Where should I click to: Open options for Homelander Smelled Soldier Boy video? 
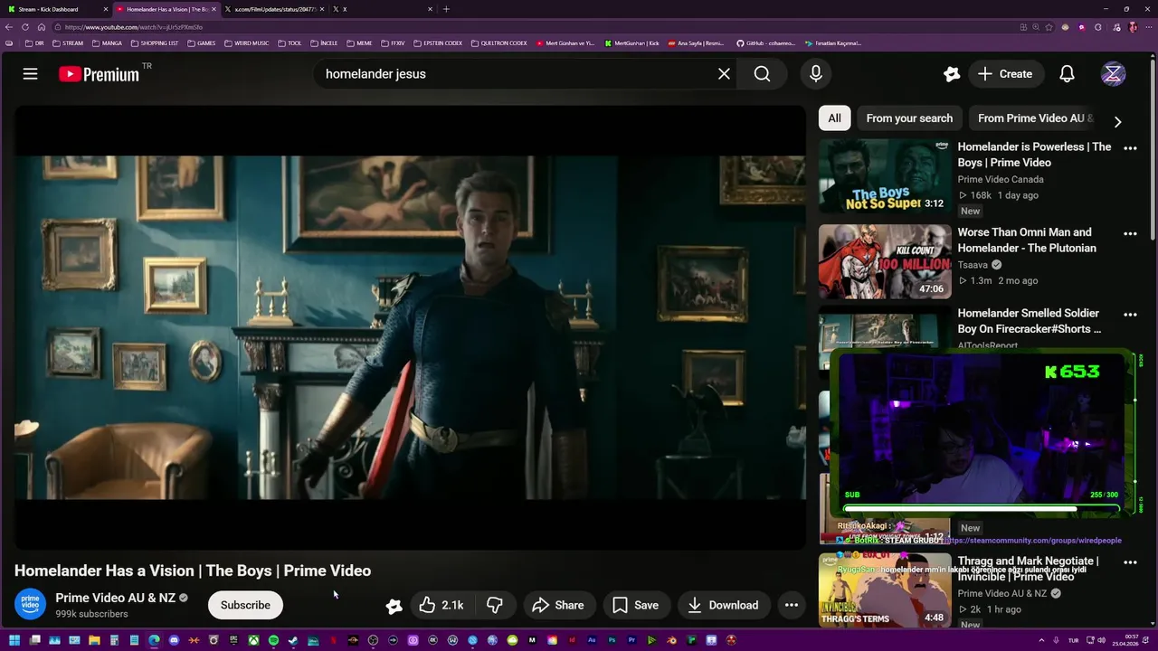[1130, 315]
